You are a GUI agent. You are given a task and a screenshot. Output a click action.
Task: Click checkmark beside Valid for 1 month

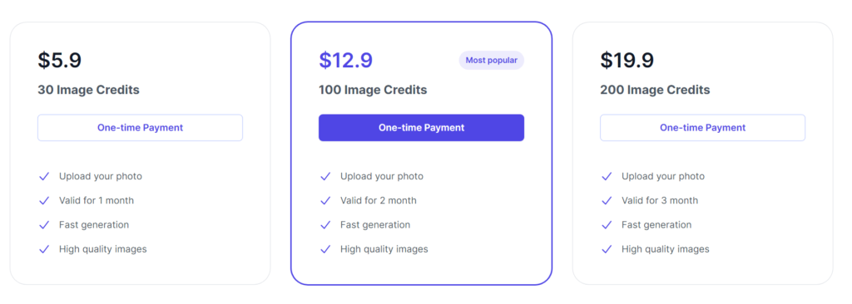tap(44, 200)
